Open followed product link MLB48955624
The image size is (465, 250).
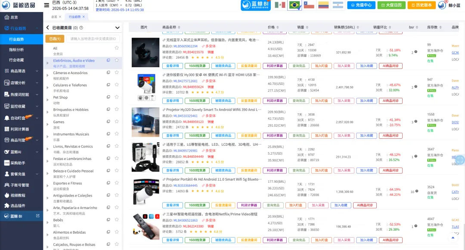pyautogui.click(x=193, y=87)
